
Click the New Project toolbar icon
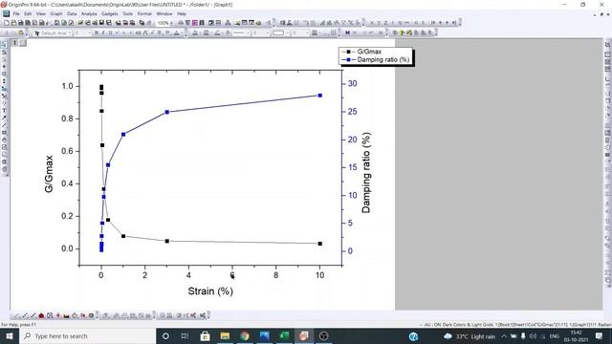(7, 23)
